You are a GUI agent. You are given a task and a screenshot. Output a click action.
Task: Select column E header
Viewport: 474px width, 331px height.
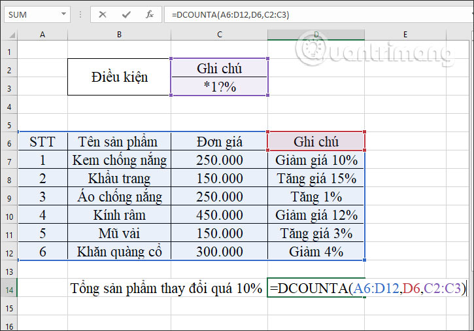[405, 35]
